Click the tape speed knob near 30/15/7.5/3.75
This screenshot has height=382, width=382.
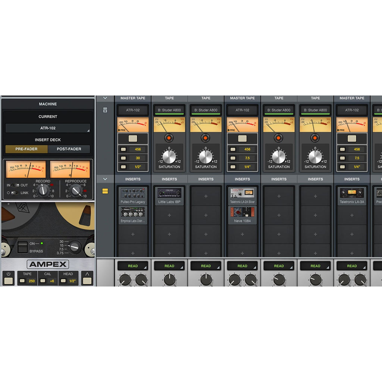point(75,247)
